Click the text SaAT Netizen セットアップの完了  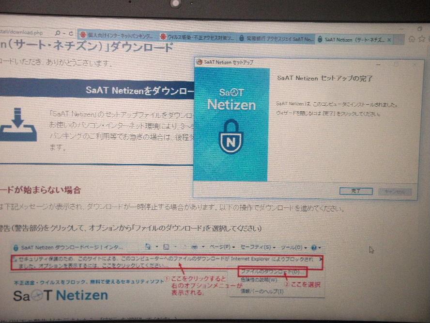point(325,78)
